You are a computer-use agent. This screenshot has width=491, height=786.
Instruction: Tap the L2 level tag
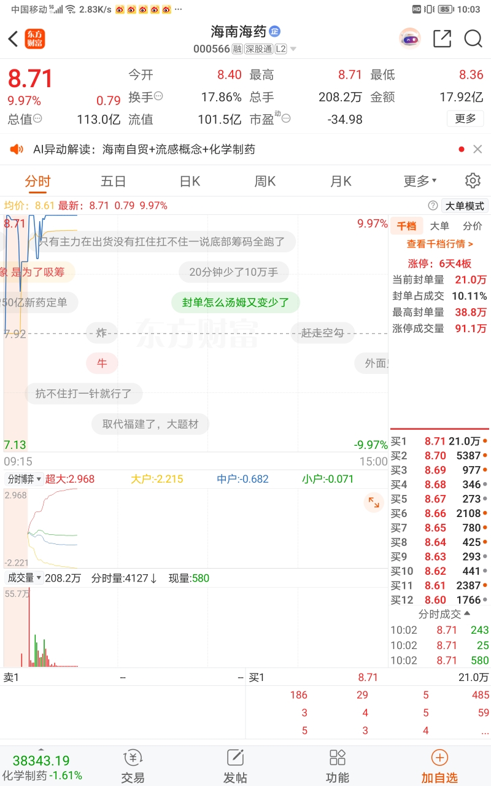tap(280, 49)
